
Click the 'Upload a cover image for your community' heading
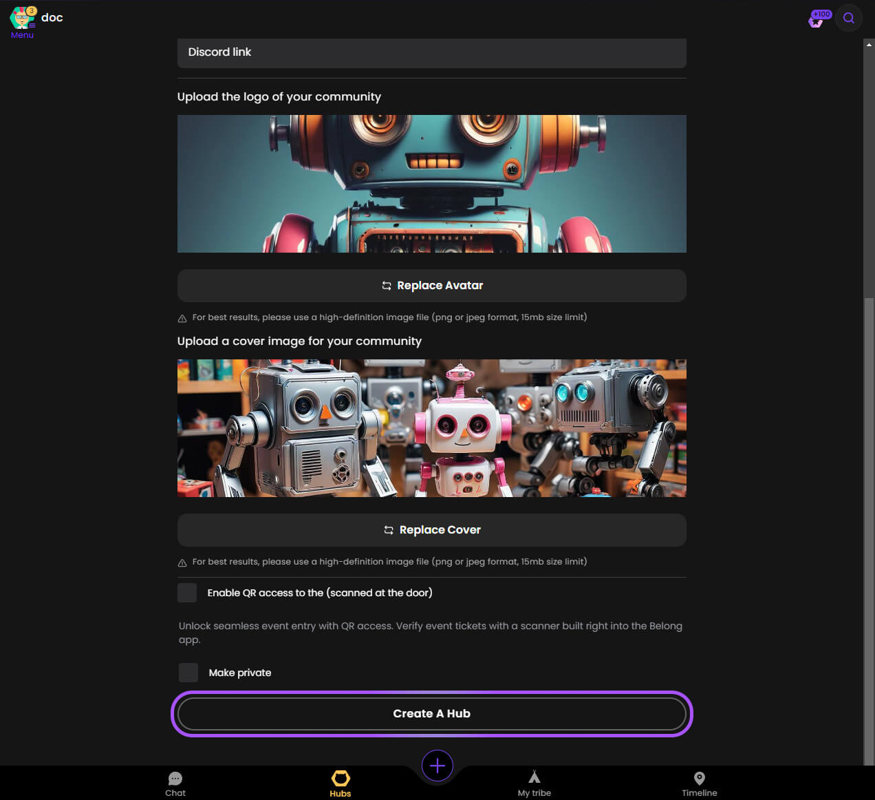(299, 341)
